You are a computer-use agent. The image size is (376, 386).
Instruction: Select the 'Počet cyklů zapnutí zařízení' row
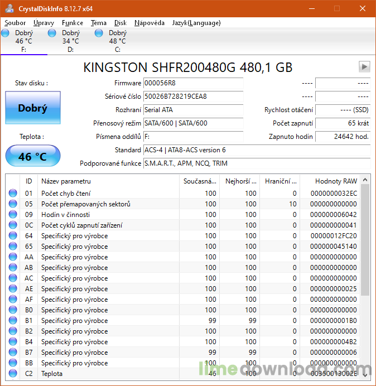pyautogui.click(x=183, y=225)
